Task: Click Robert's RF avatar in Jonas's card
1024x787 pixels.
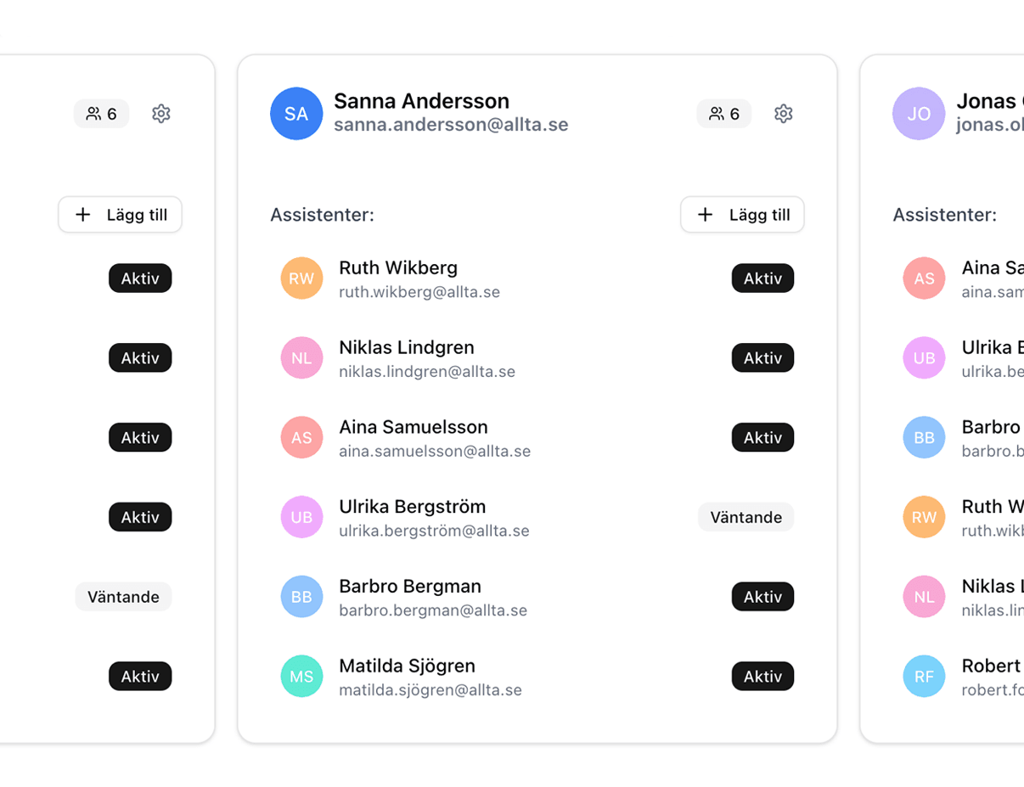Action: pos(924,677)
